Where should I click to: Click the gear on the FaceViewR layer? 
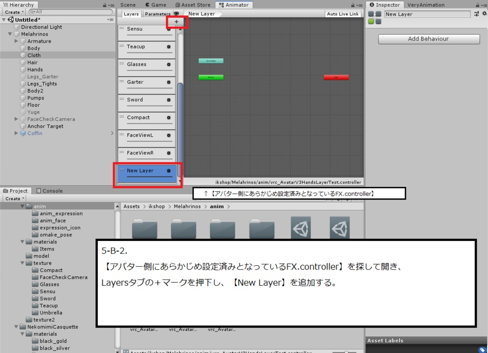[168, 153]
